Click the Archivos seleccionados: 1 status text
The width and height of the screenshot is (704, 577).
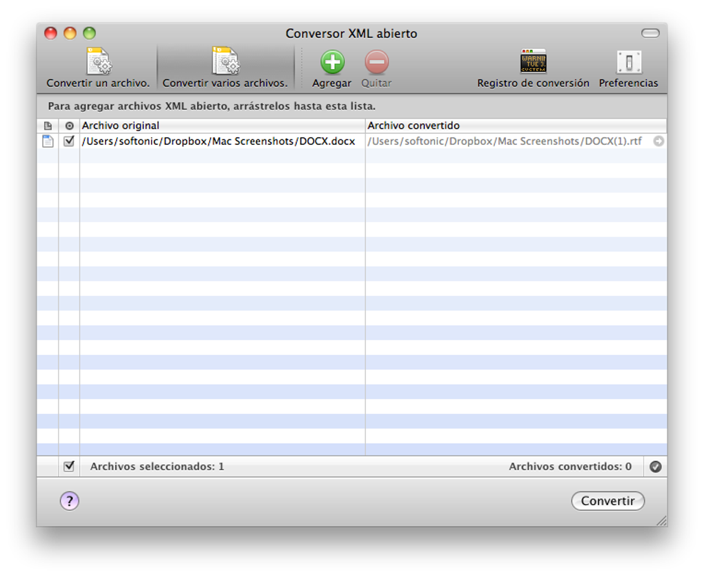157,467
